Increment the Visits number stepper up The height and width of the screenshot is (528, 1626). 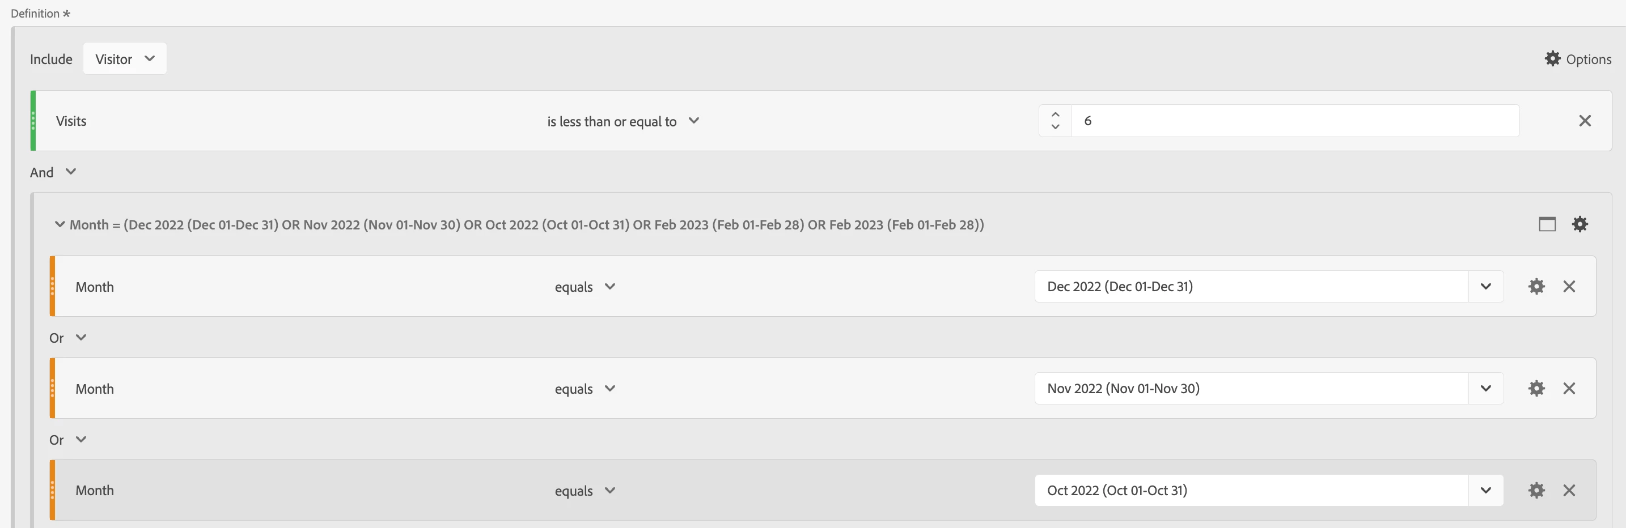[1055, 114]
